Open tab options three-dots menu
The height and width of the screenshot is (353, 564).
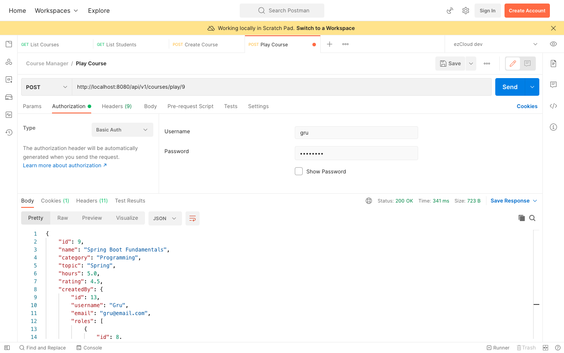tap(345, 44)
